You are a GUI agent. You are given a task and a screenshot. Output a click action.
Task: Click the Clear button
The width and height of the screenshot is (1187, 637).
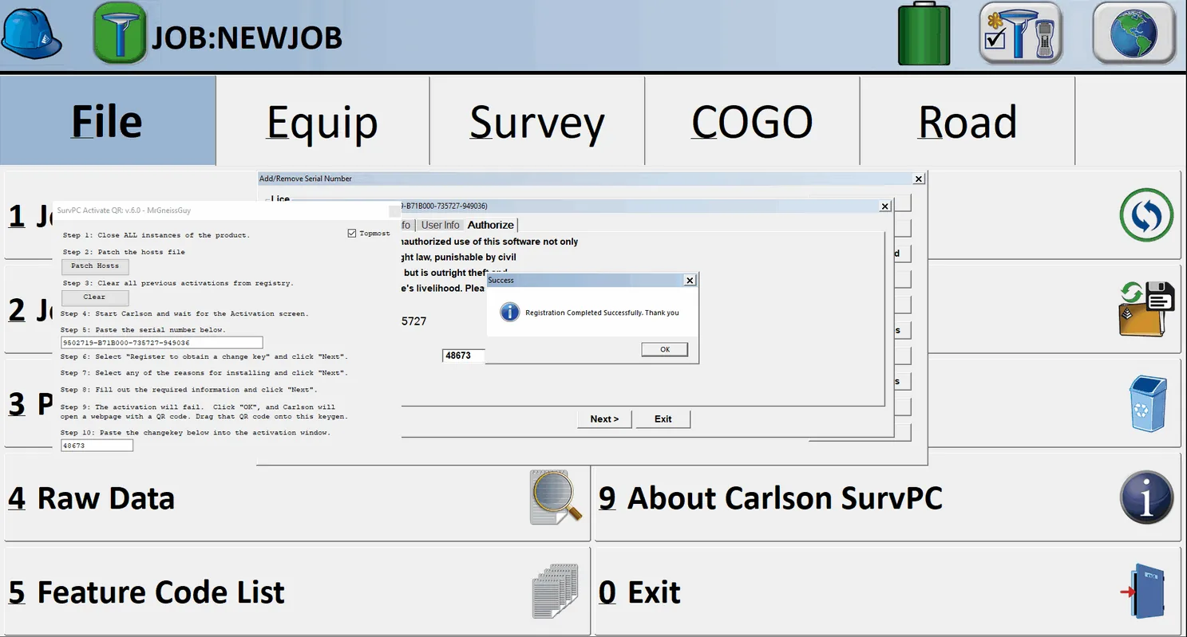[x=94, y=297]
